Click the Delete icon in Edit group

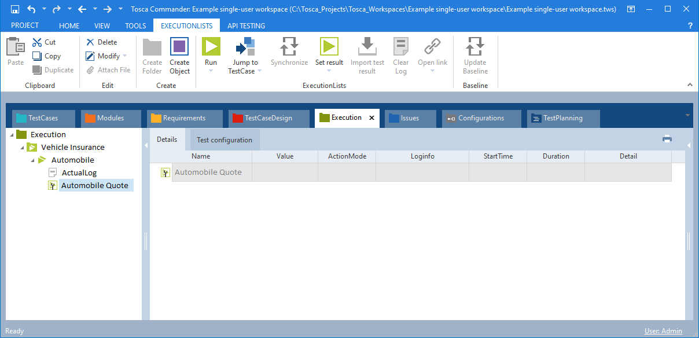[x=90, y=42]
